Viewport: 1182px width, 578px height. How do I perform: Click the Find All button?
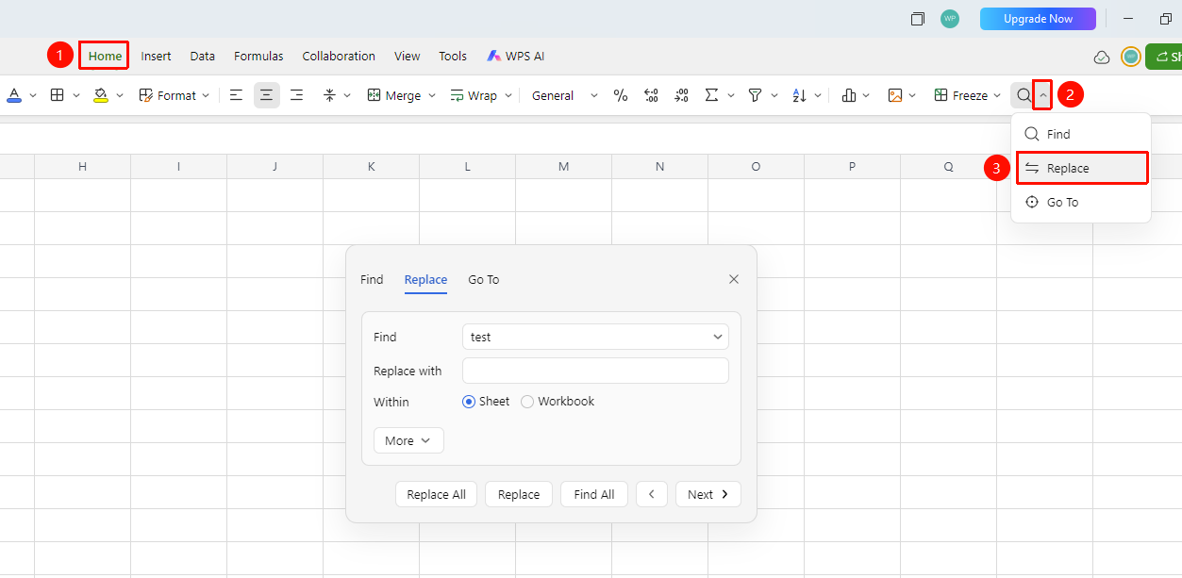coord(594,494)
